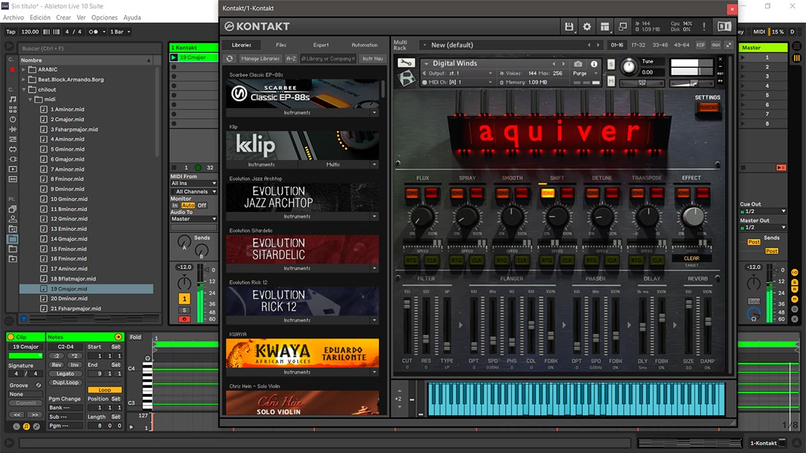Viewport: 806px width, 453px height.
Task: Show the Notes box music-note icon
Action: click(27, 426)
